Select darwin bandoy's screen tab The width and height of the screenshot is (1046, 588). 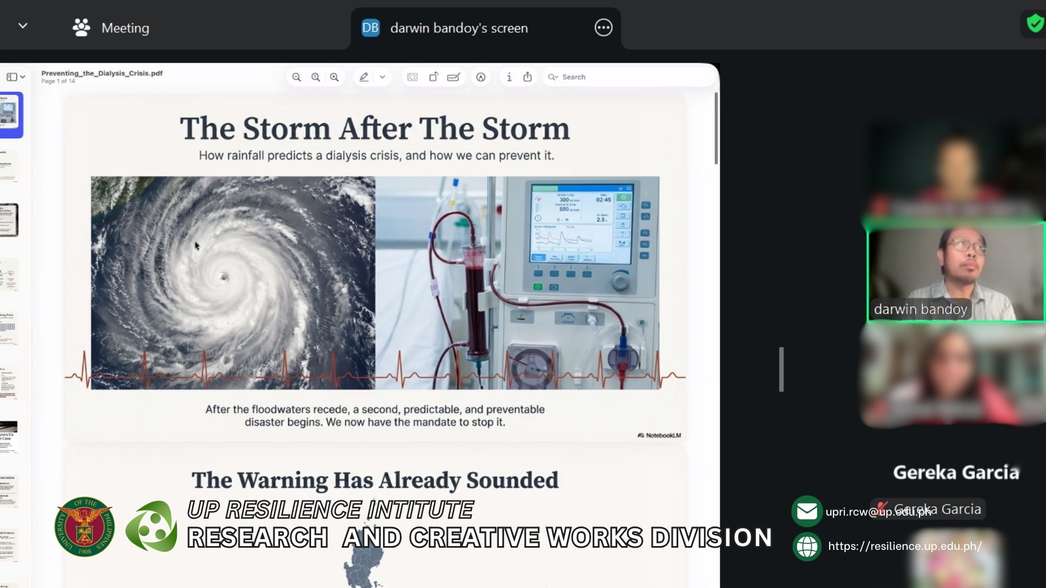[459, 28]
